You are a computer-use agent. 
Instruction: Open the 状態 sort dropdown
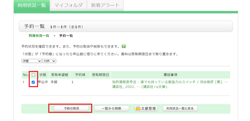coord(32,61)
